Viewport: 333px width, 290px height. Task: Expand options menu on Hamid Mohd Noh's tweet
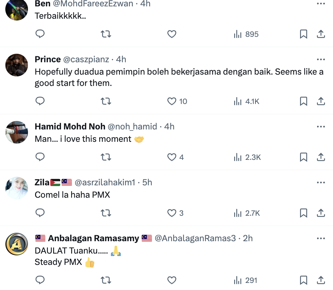click(x=321, y=126)
